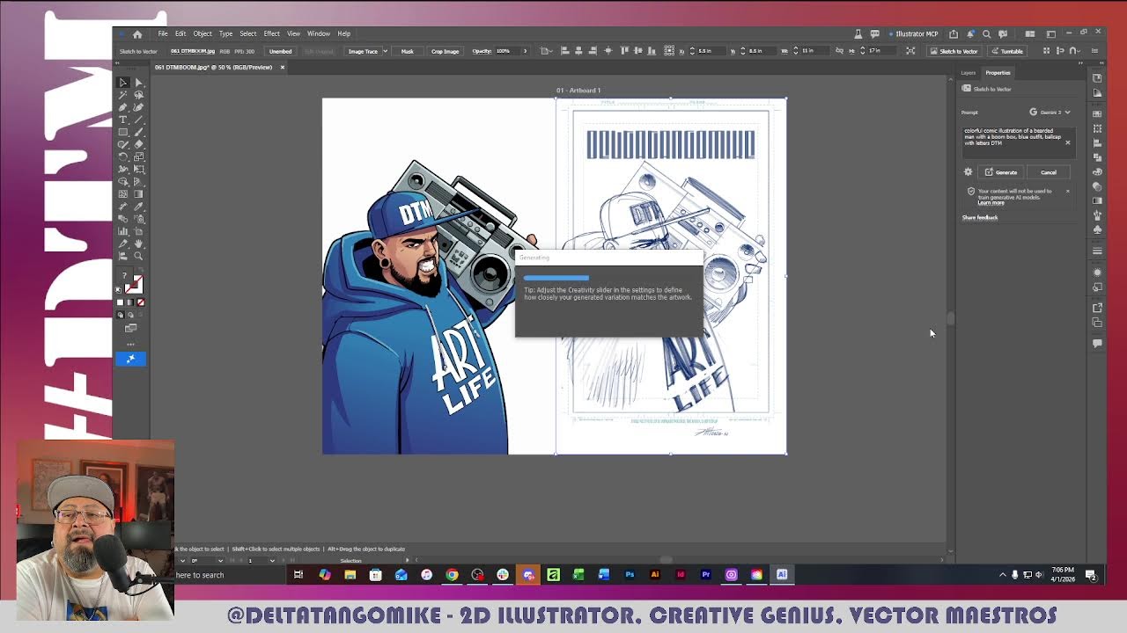Screen dimensions: 1127x633
Task: Expand the Image Trace dropdown arrow
Action: pyautogui.click(x=385, y=51)
